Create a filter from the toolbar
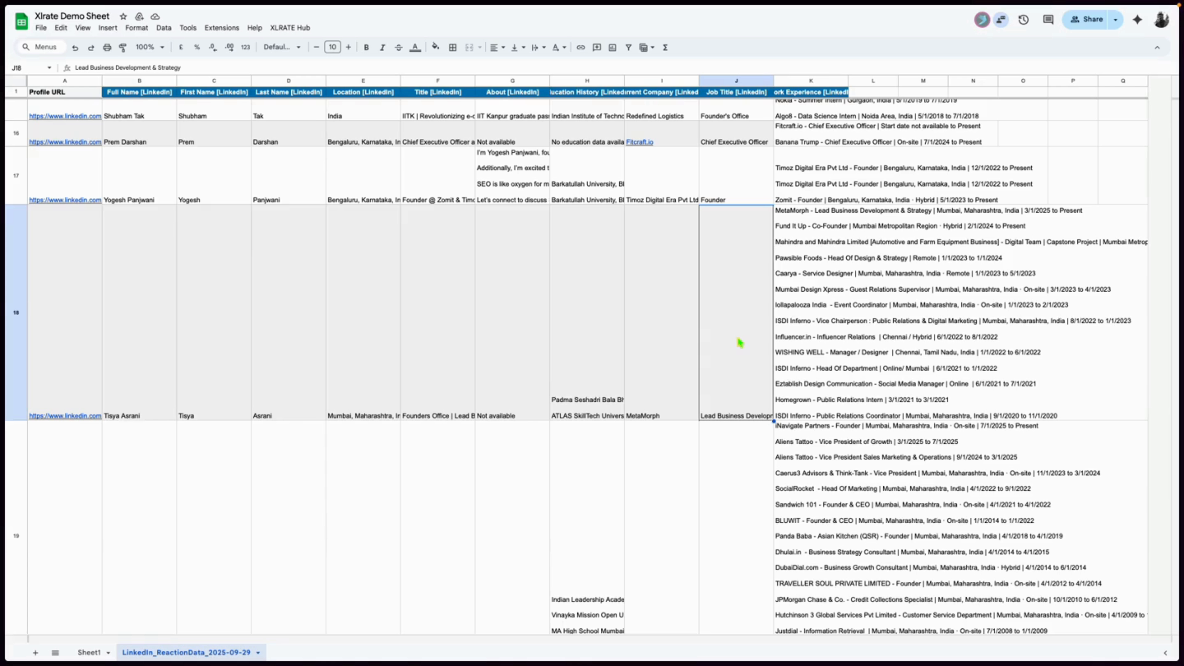Screen dimensions: 1184x666 point(628,47)
